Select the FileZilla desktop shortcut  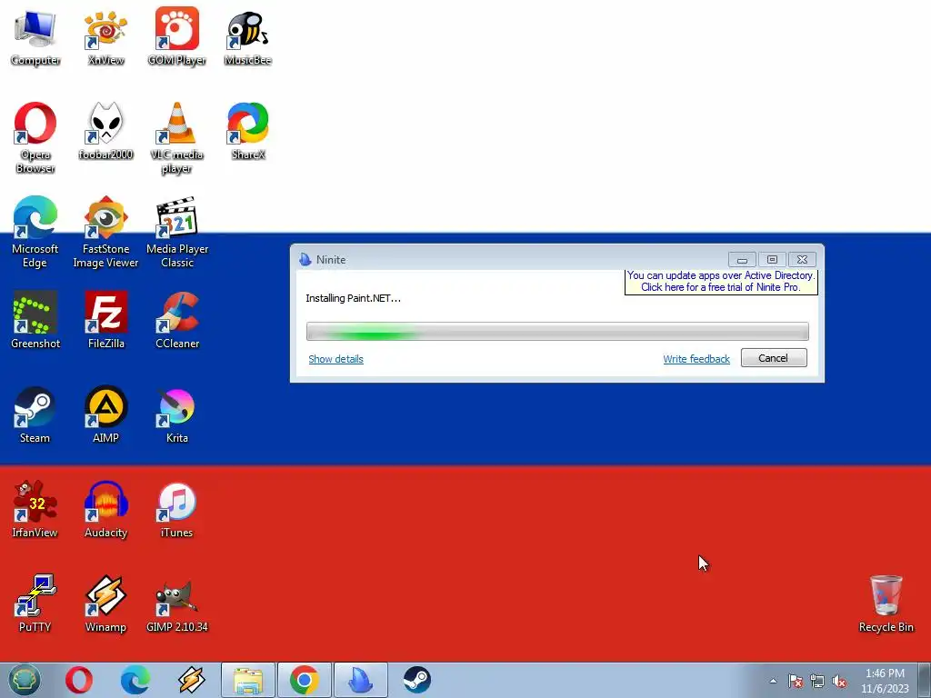[x=105, y=320]
